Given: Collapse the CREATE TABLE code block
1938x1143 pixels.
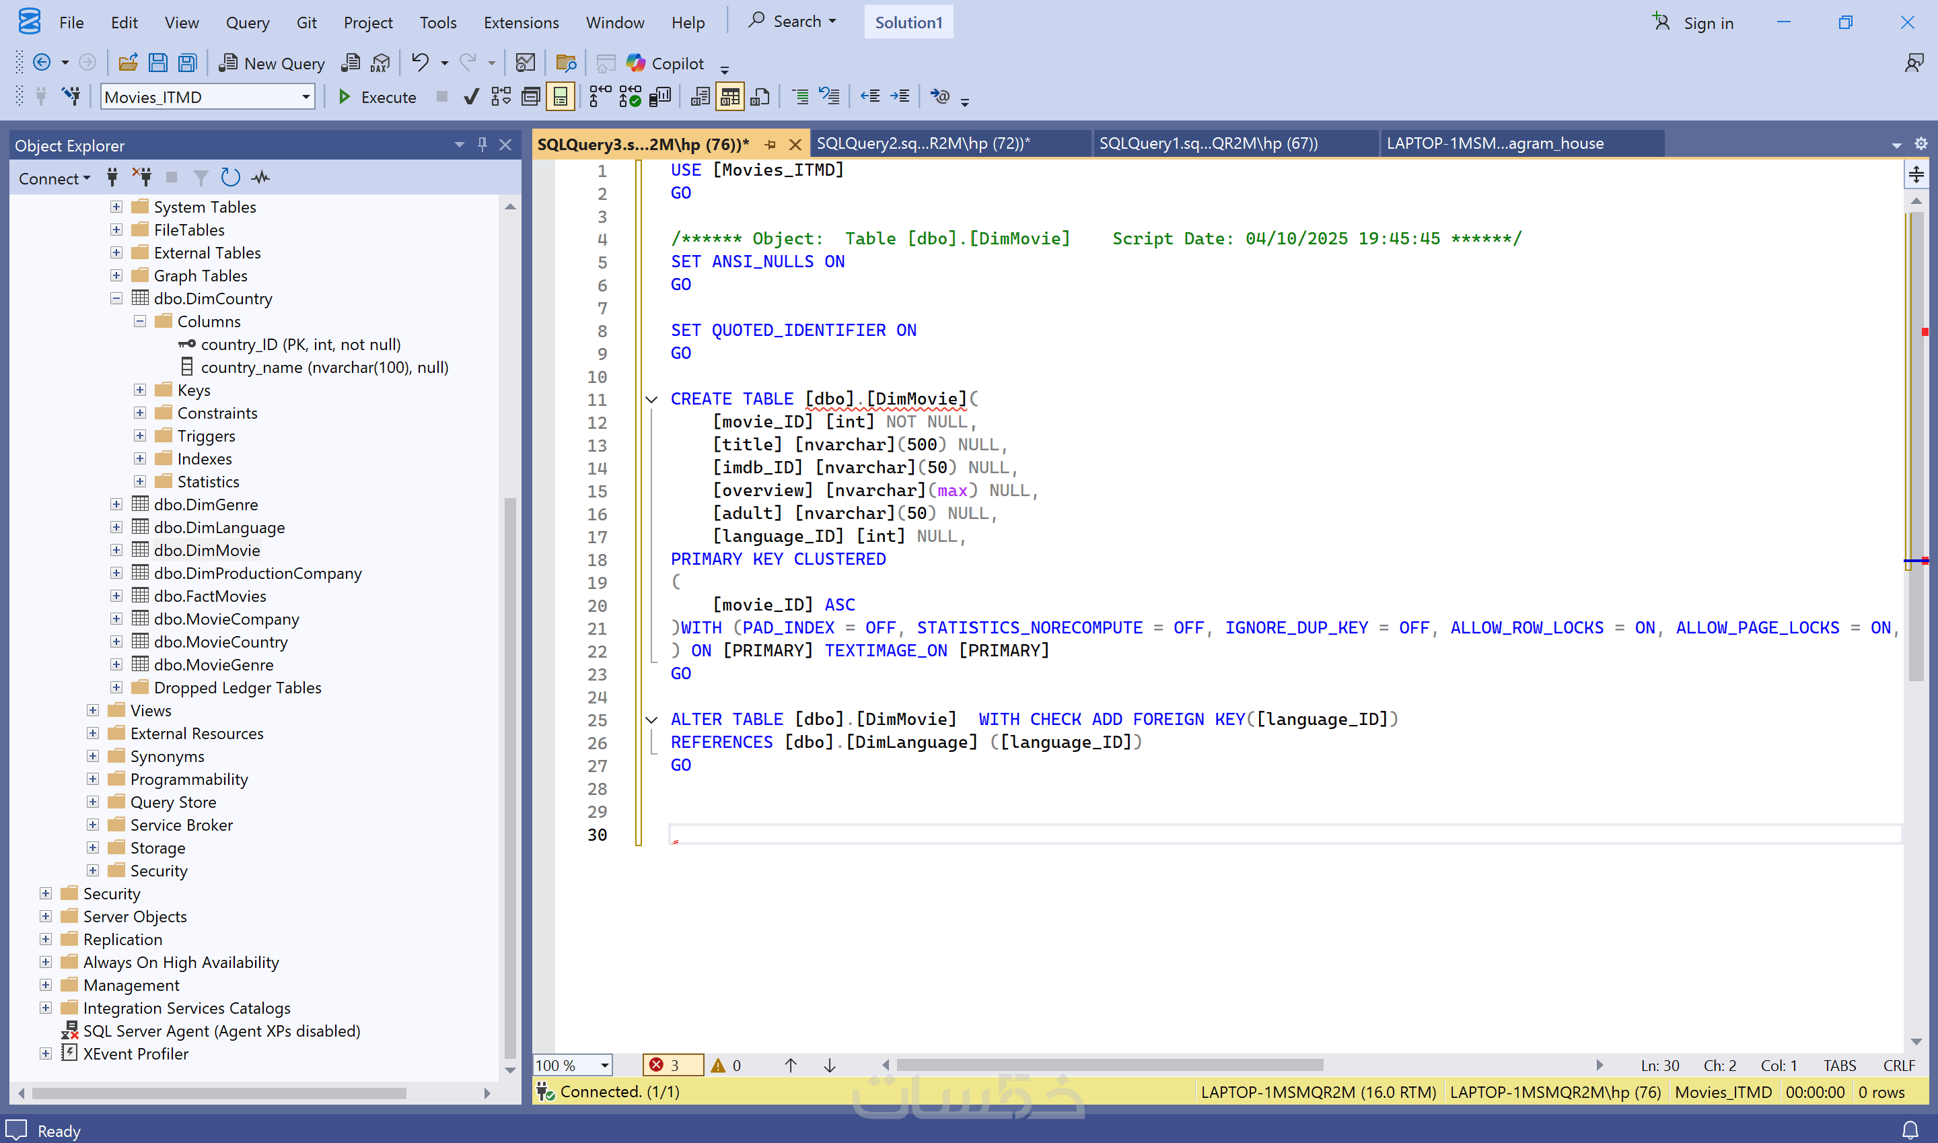Looking at the screenshot, I should click(651, 399).
